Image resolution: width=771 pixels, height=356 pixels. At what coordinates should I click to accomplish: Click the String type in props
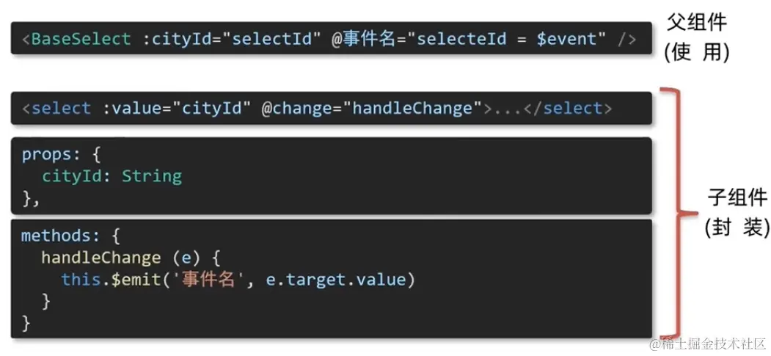(152, 176)
